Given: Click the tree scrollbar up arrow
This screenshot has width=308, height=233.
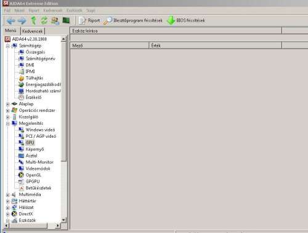Looking at the screenshot, I should (x=63, y=39).
